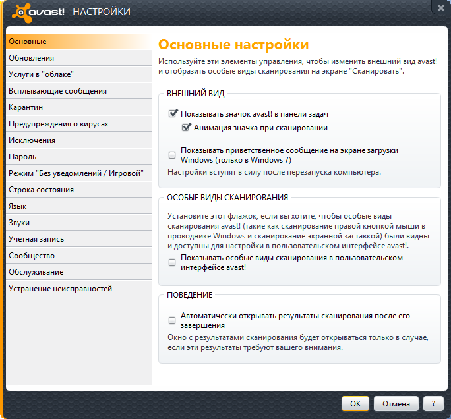Open the Сообщество section

click(78, 256)
